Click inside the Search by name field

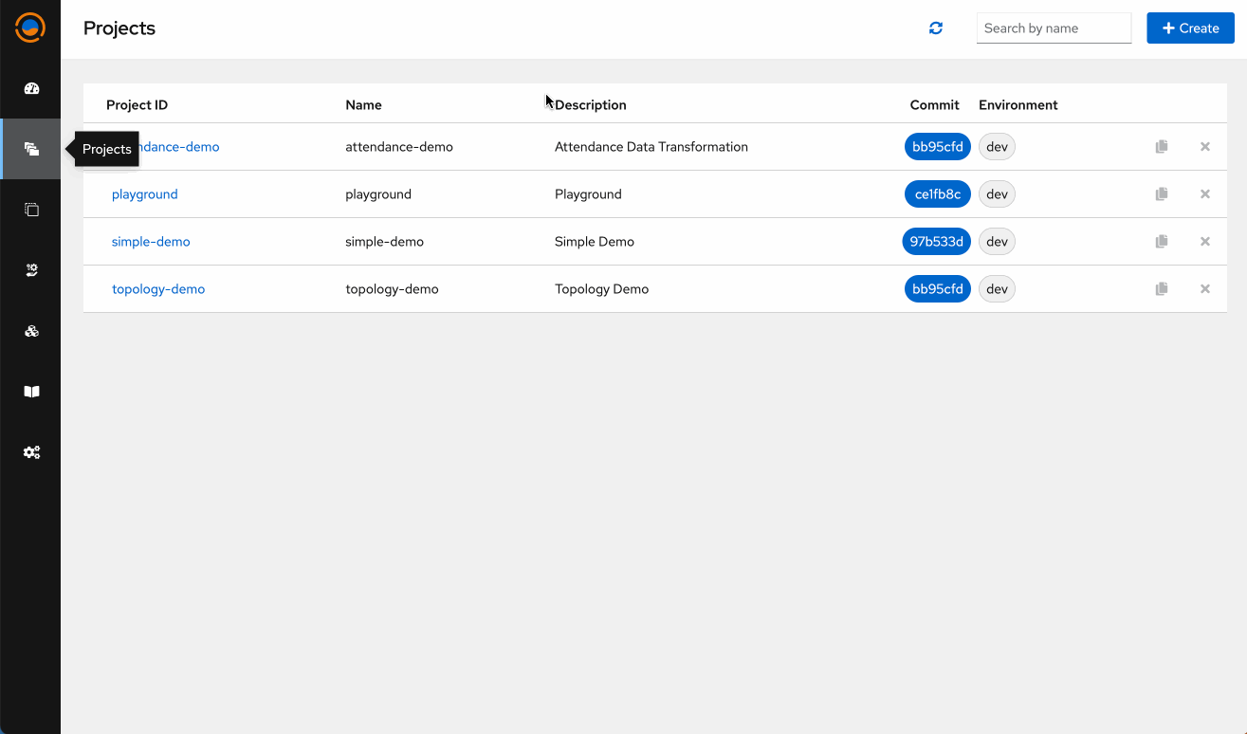1054,28
